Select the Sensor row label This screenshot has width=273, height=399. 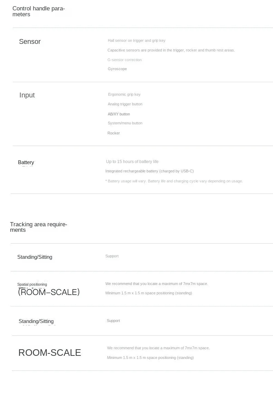pyautogui.click(x=30, y=41)
